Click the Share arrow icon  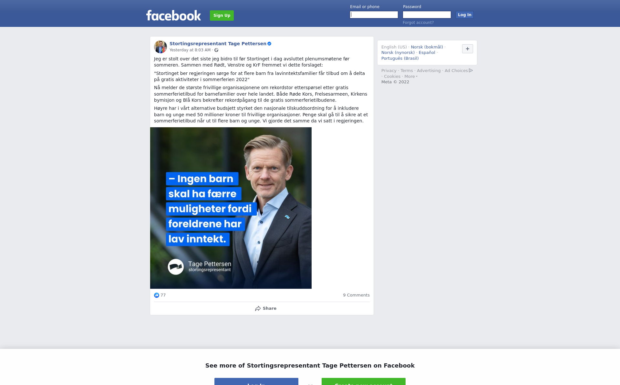(258, 308)
